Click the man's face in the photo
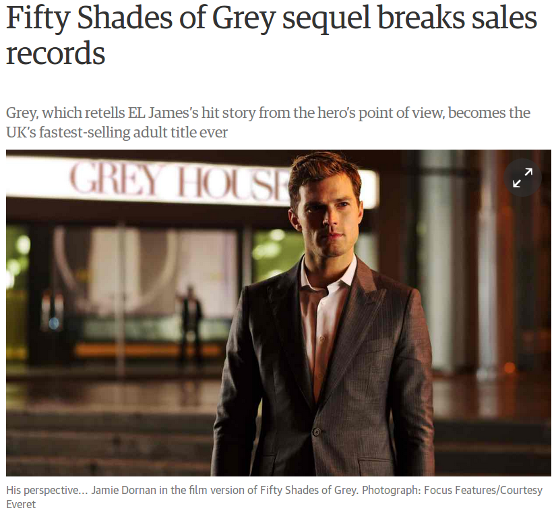The width and height of the screenshot is (556, 527). click(x=327, y=216)
